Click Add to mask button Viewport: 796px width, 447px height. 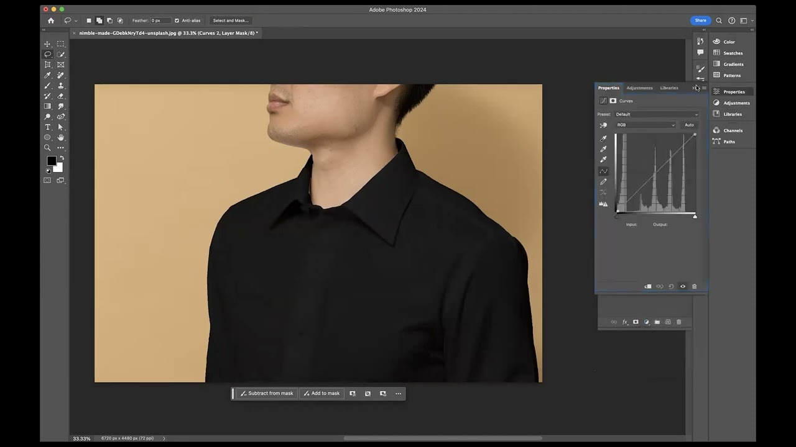322,394
